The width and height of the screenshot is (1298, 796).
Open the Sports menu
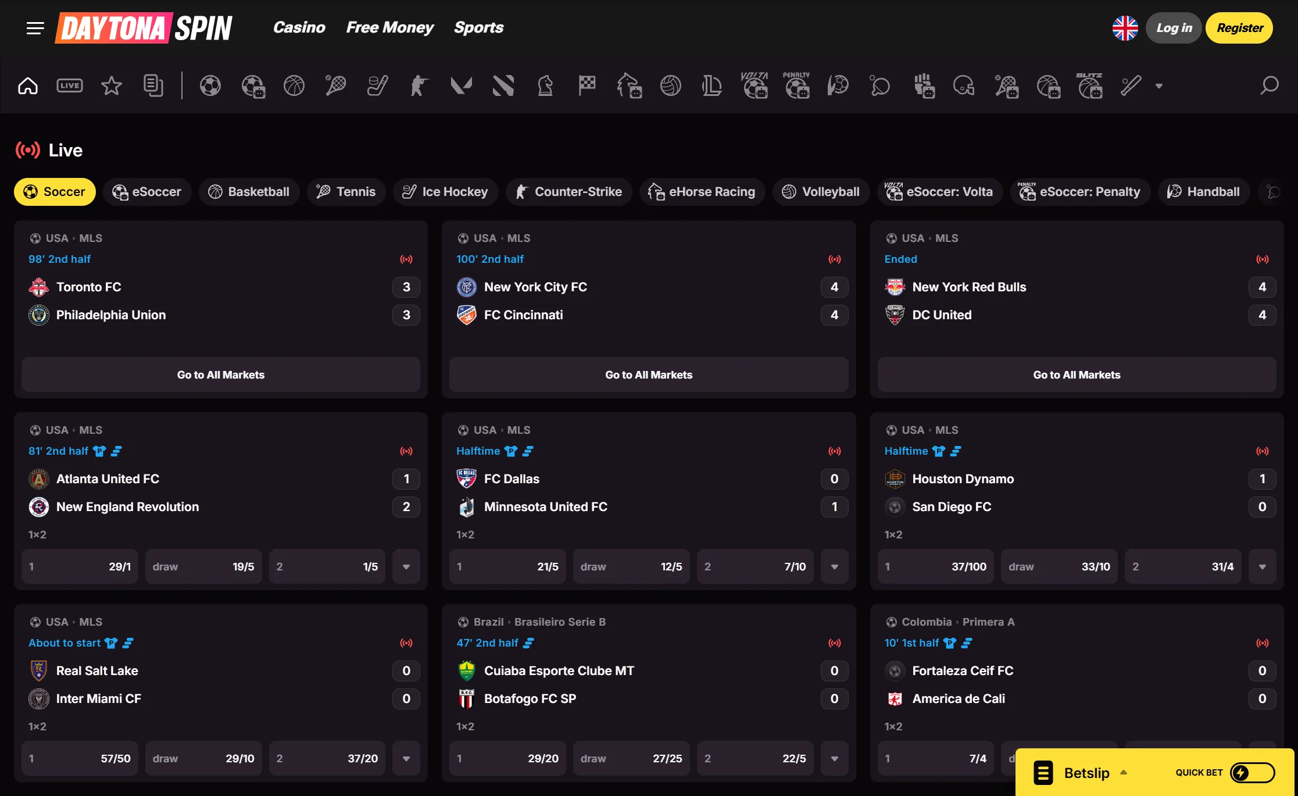pos(479,27)
